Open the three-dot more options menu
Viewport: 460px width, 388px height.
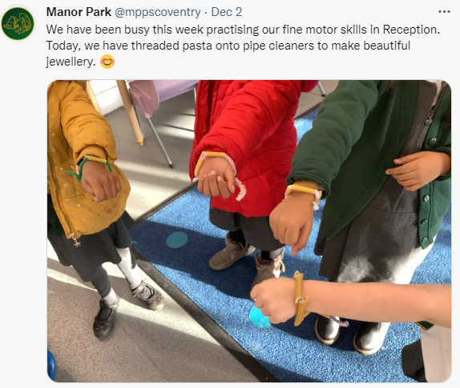pos(444,12)
